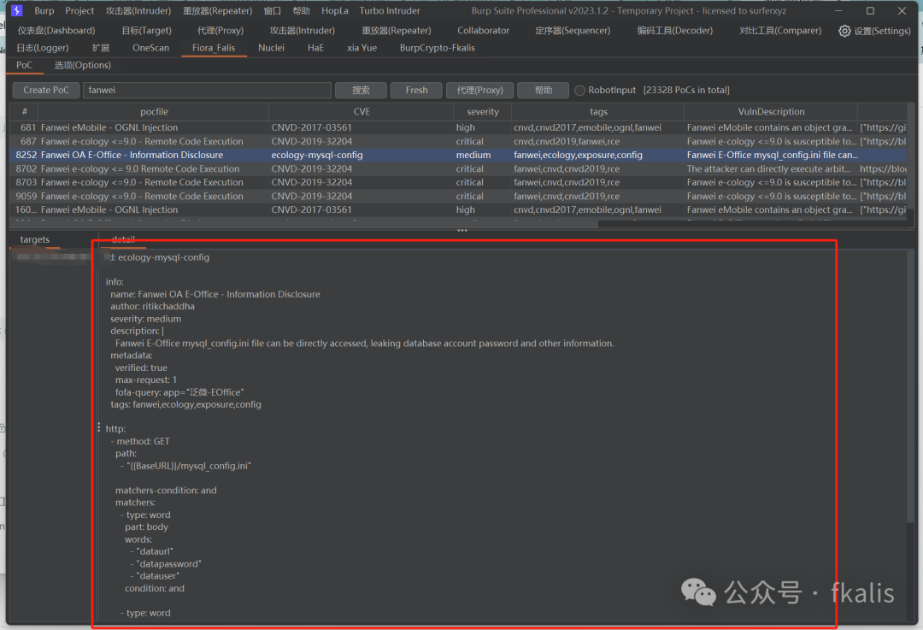
Task: Switch to the 仪表盘(Dashboard) tab
Action: tap(56, 30)
